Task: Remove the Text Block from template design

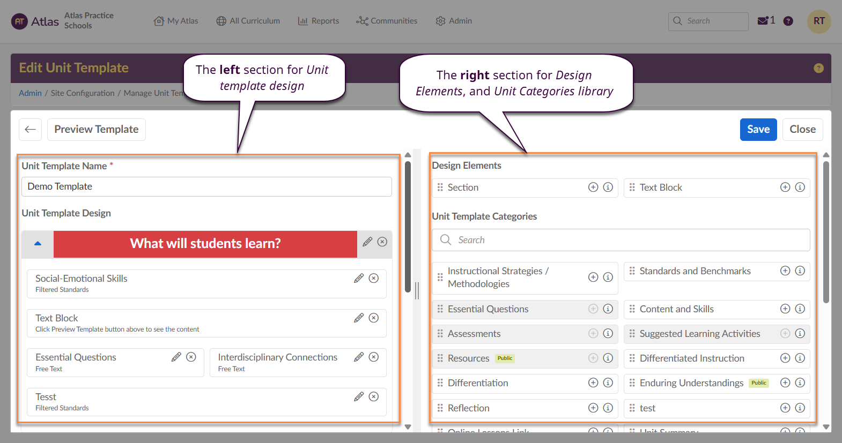Action: point(374,318)
